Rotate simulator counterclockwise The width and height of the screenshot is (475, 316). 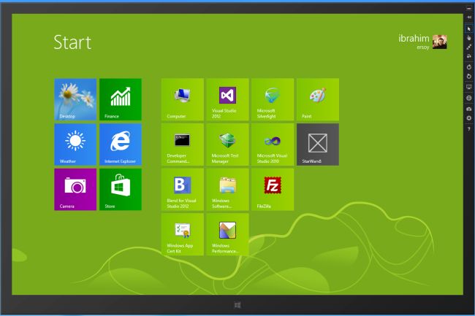[x=469, y=76]
